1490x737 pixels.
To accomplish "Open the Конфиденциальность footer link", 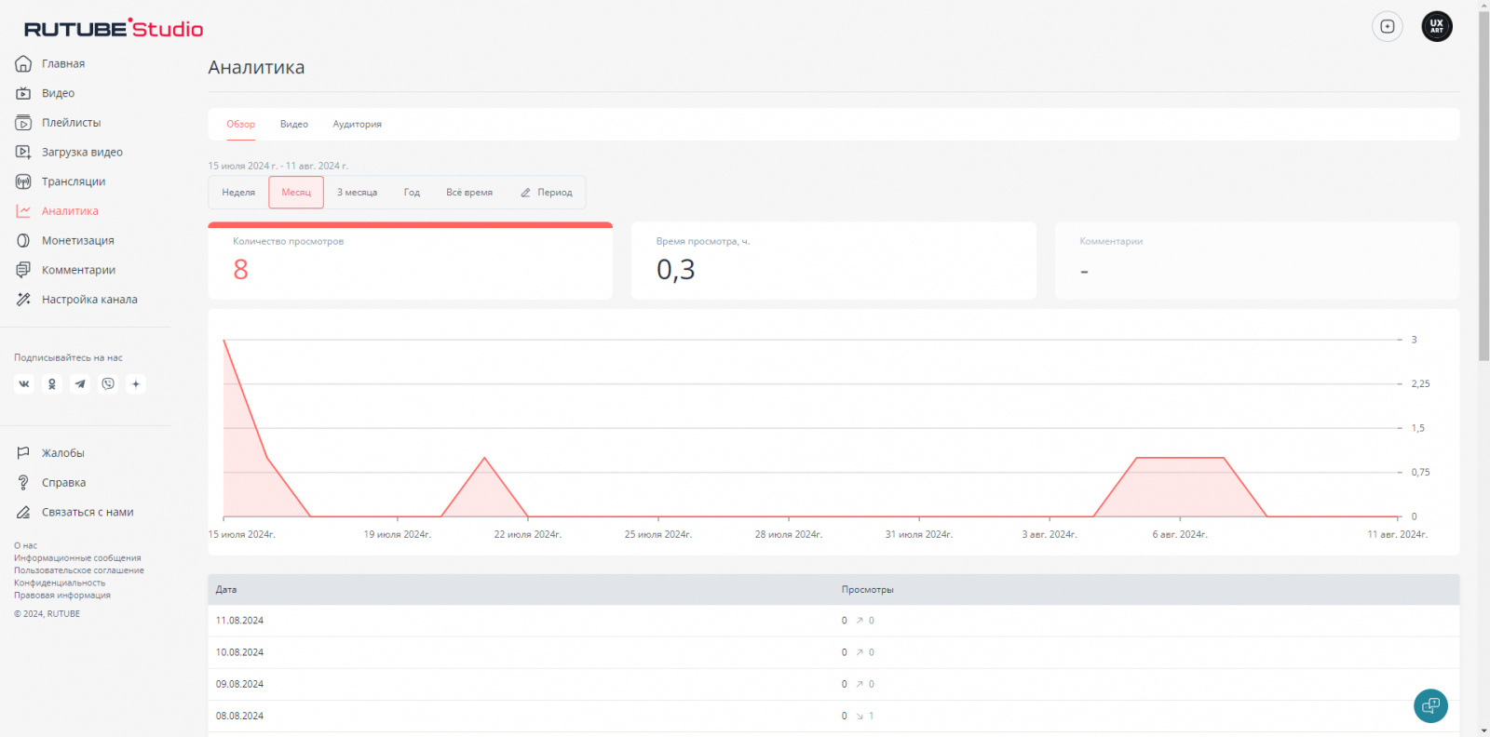I will click(60, 583).
